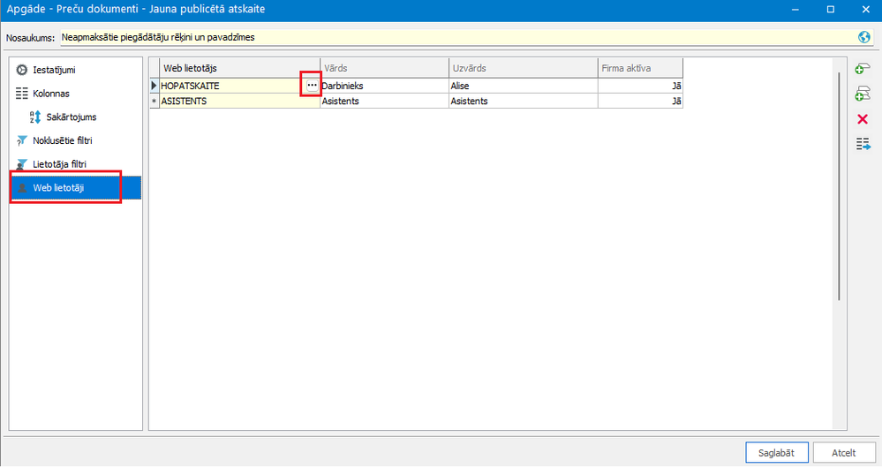Screen dimensions: 882x468
Task: Select the ASISTENTS web user cell
Action: (239, 102)
